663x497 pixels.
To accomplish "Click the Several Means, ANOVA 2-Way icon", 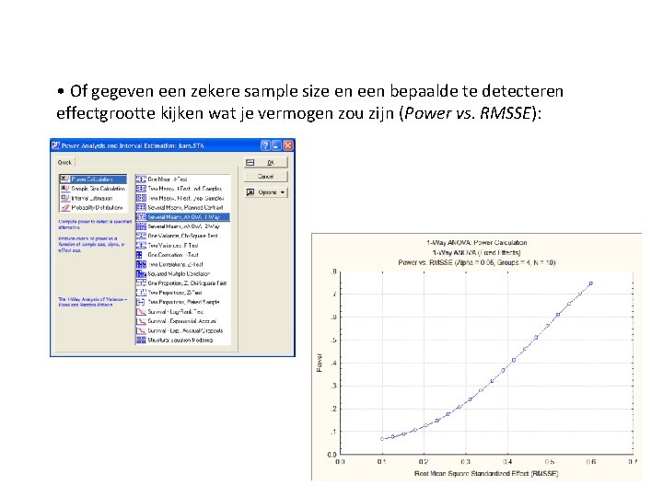I will tap(141, 226).
